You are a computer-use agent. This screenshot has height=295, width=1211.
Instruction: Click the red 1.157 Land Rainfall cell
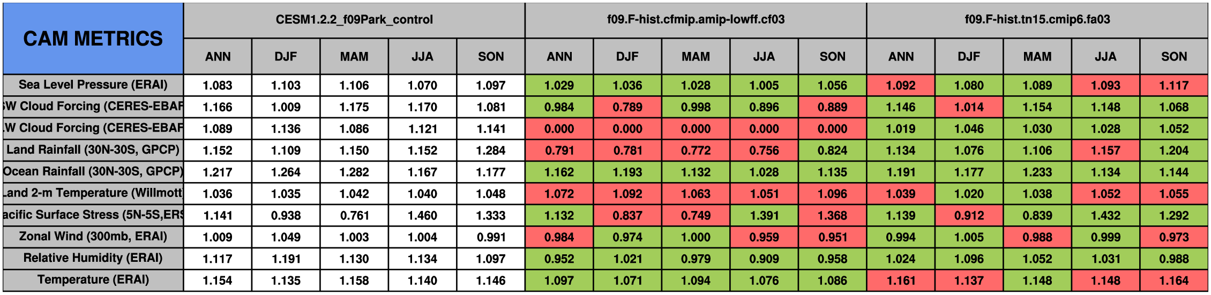point(1105,150)
